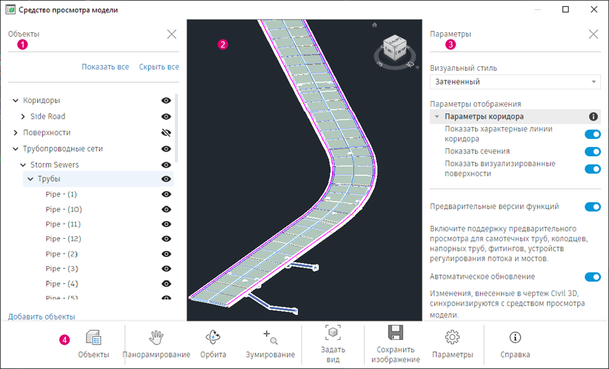Click the Скрыть все link

tap(159, 67)
